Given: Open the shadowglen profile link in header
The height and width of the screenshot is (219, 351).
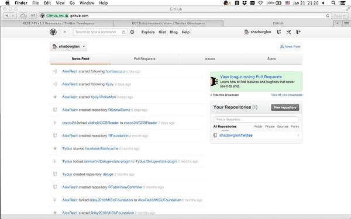Looking at the screenshot, I should pyautogui.click(x=260, y=32).
